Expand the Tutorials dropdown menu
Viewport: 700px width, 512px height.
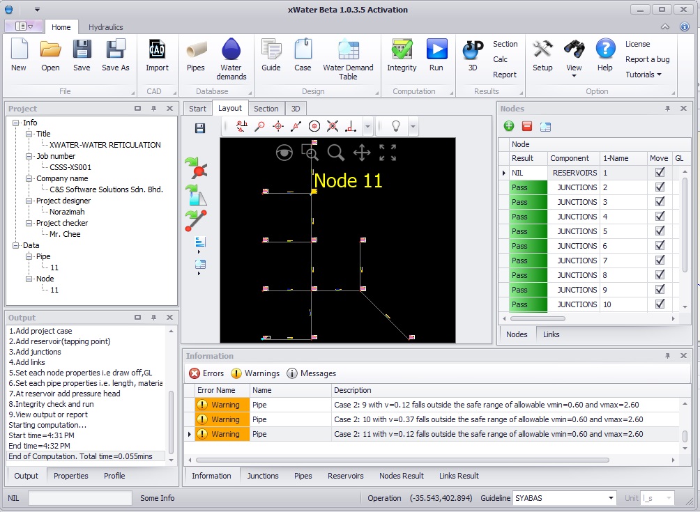click(643, 75)
